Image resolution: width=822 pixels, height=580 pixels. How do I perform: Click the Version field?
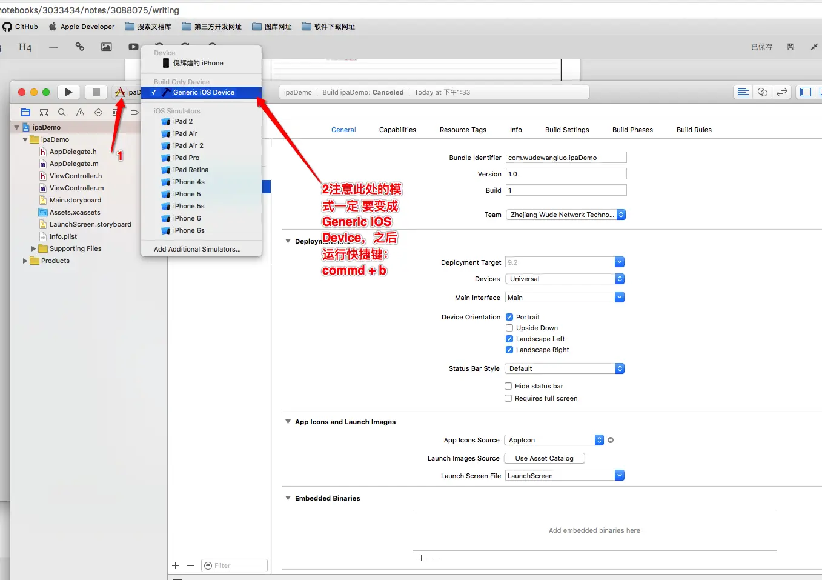(x=566, y=174)
